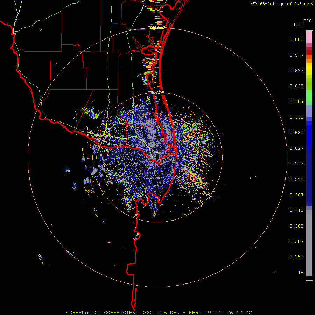Viewport: 315px width, 315px height.
Task: Click the KBRO radar site location on map
Action: click(158, 157)
